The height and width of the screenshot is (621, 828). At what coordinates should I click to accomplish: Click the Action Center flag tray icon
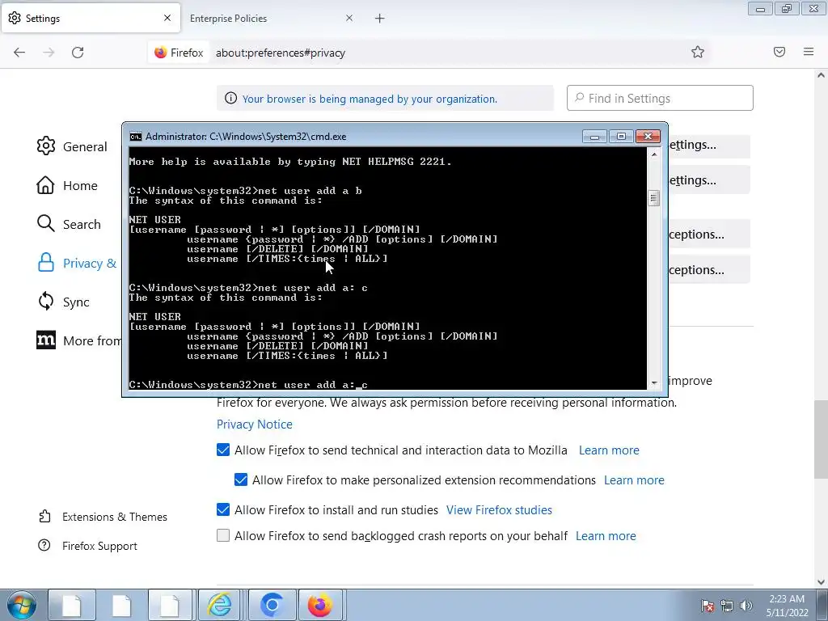point(708,605)
